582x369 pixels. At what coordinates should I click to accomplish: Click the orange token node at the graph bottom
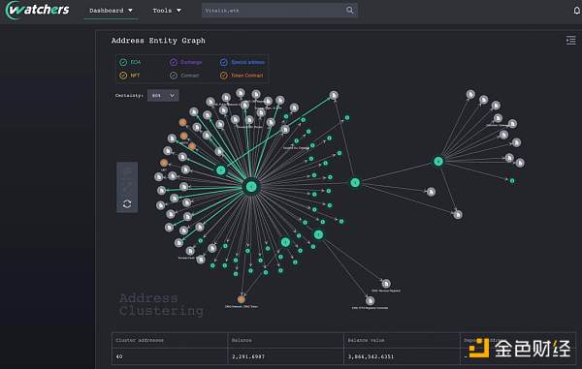[x=242, y=298]
